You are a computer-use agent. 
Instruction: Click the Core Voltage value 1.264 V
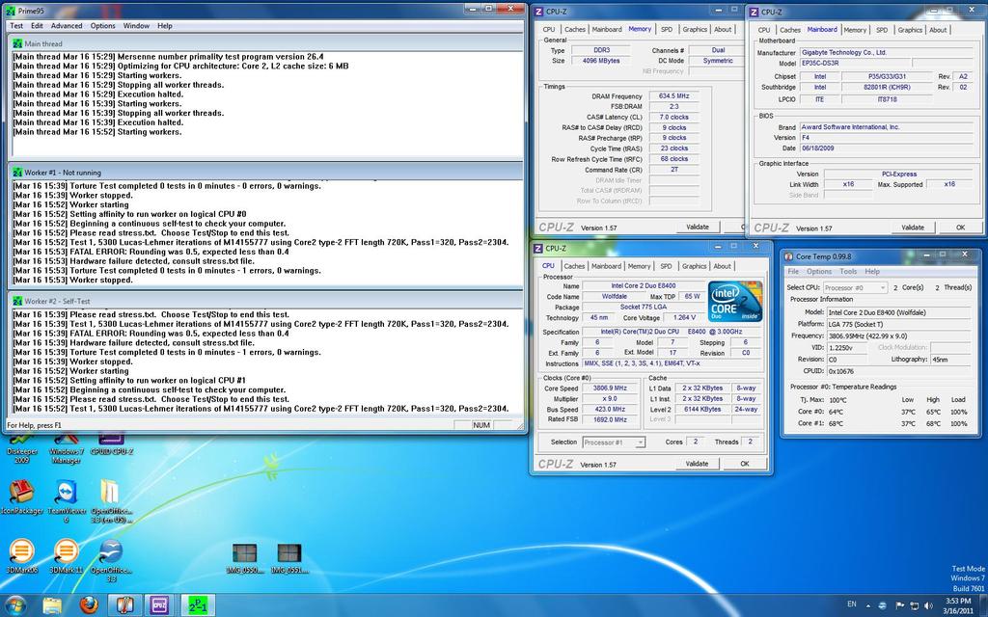(684, 318)
